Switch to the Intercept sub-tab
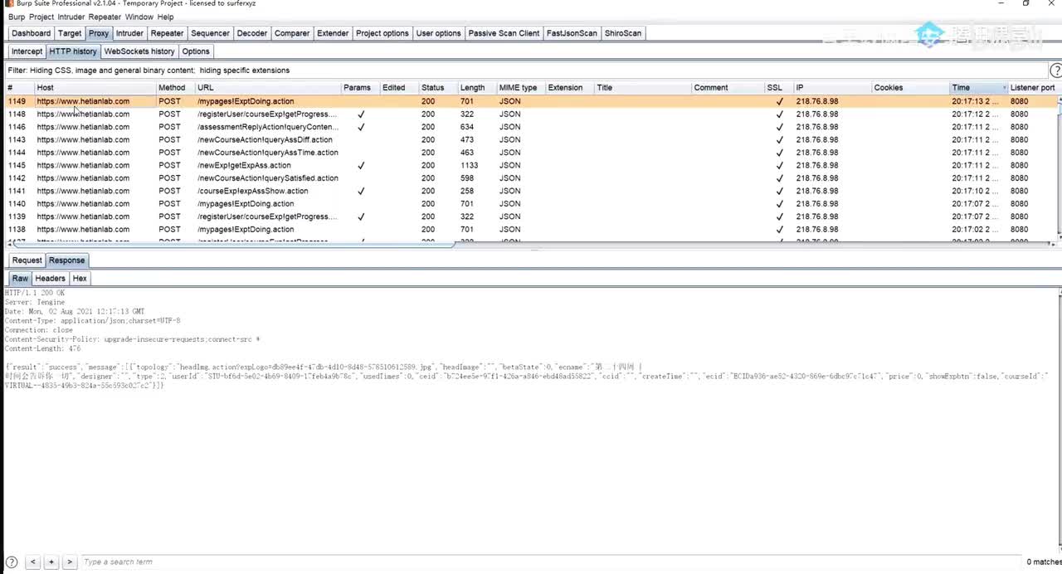1062x574 pixels. [x=27, y=51]
